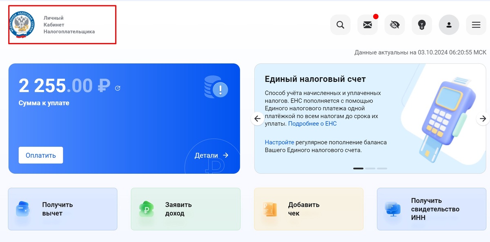
Task: Open tips via the lightbulb icon
Action: 422,25
